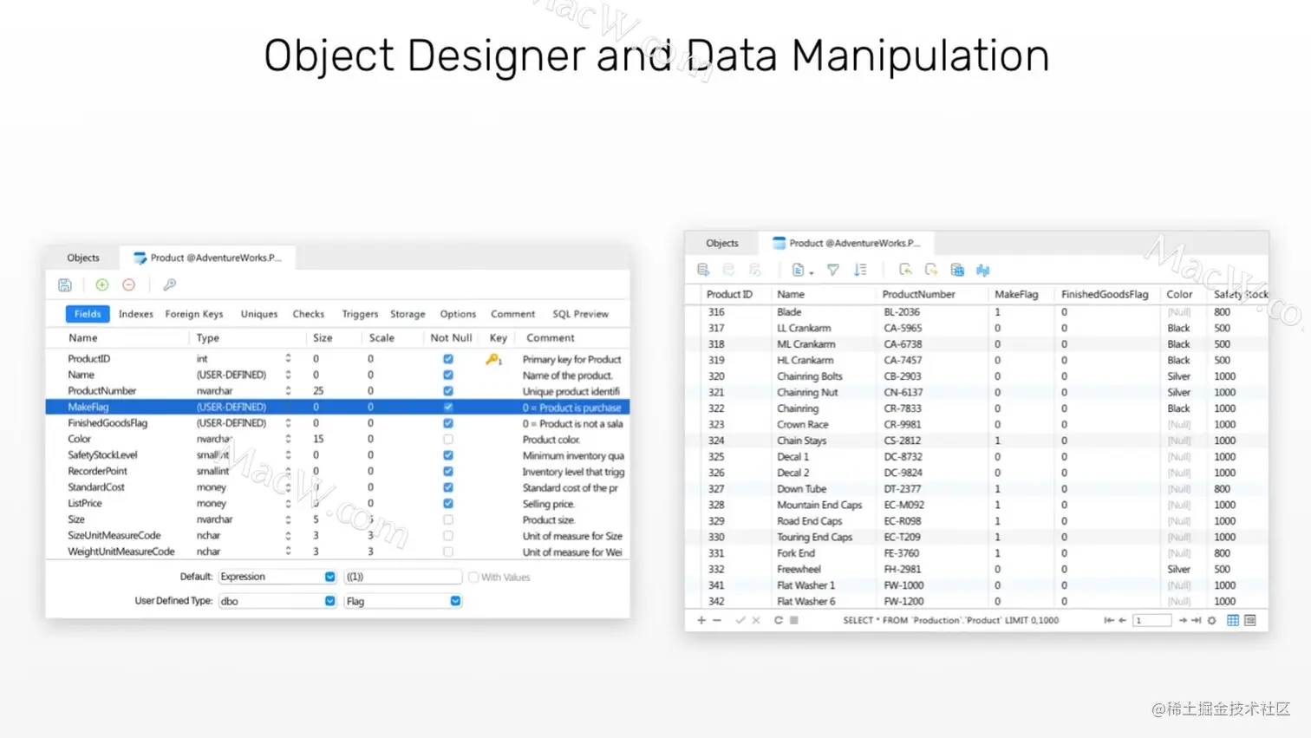
Task: Click the Sort icon in data viewer toolbar
Action: (x=860, y=270)
